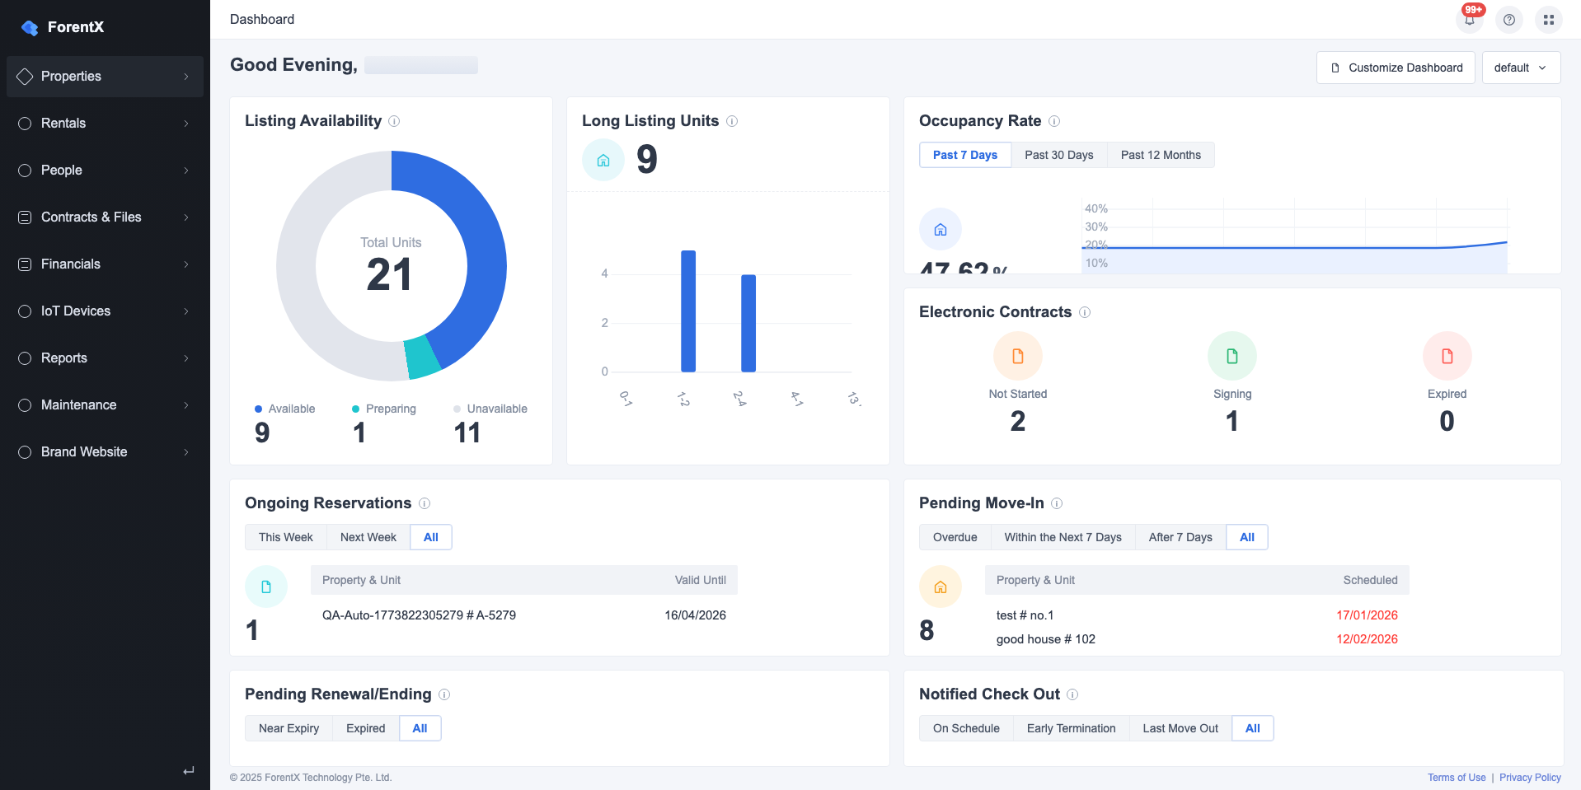Click the Not Started count 2

click(x=1018, y=422)
